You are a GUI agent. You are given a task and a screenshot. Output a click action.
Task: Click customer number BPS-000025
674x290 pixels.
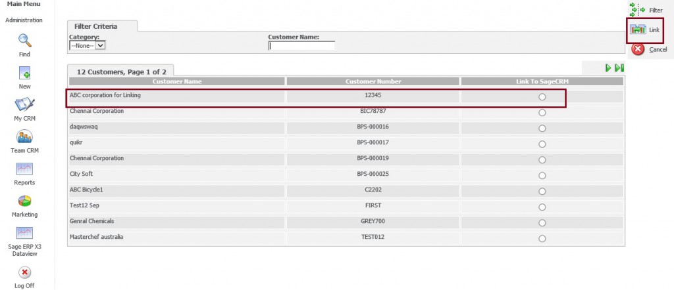tap(373, 174)
